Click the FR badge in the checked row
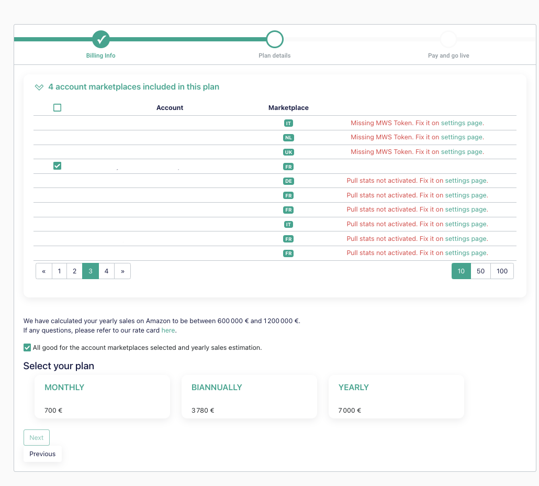This screenshot has height=486, width=539. (x=288, y=167)
